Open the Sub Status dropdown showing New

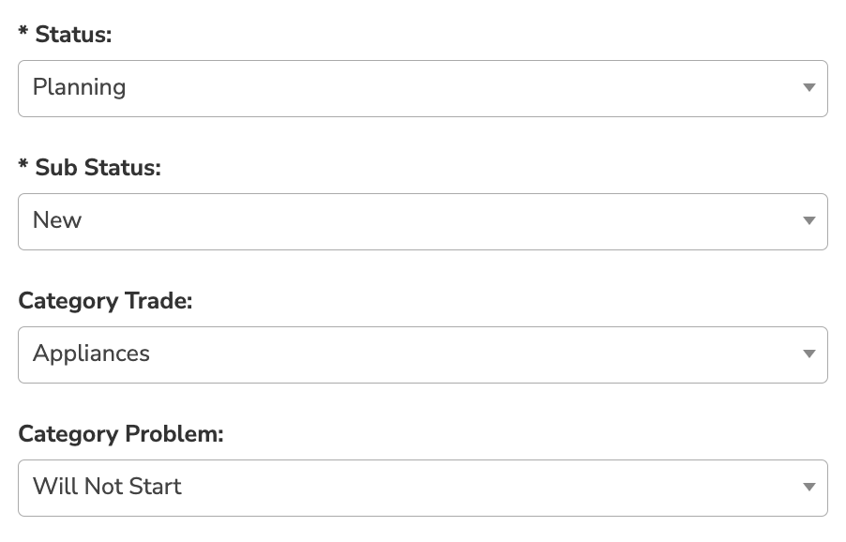pyautogui.click(x=422, y=221)
